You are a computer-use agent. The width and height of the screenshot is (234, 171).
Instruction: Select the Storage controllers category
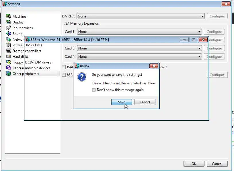coord(27,51)
